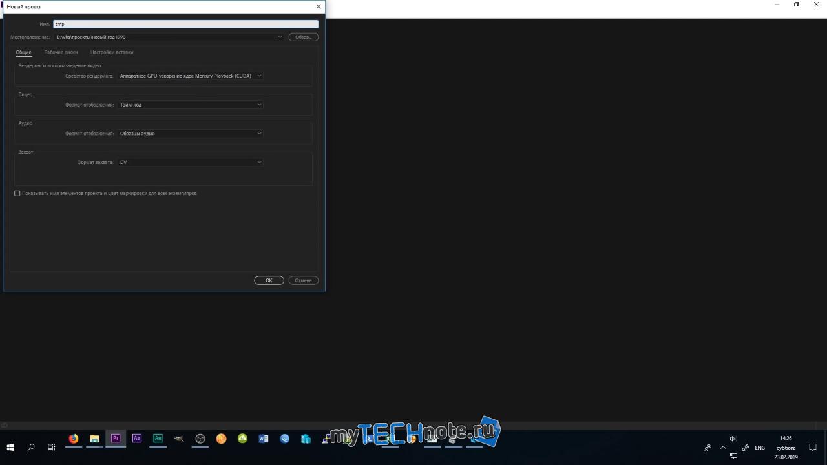Open File Explorer from the taskbar
The width and height of the screenshot is (827, 465).
(x=94, y=439)
